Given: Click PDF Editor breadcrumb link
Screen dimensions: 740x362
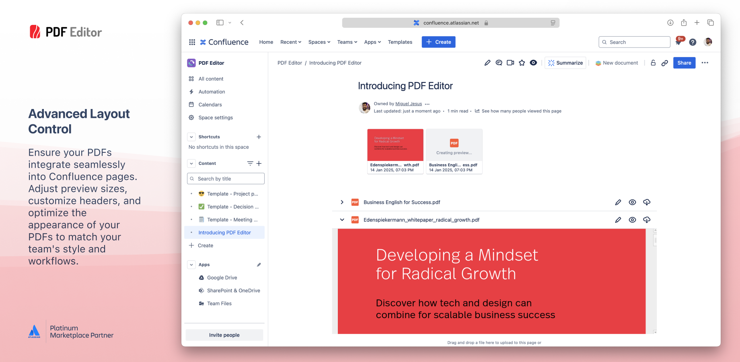Looking at the screenshot, I should tap(290, 63).
